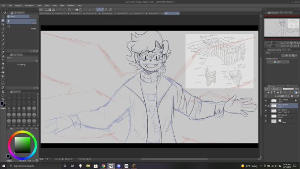Click the Windows search box
This screenshot has width=300, height=169.
pos(34,166)
